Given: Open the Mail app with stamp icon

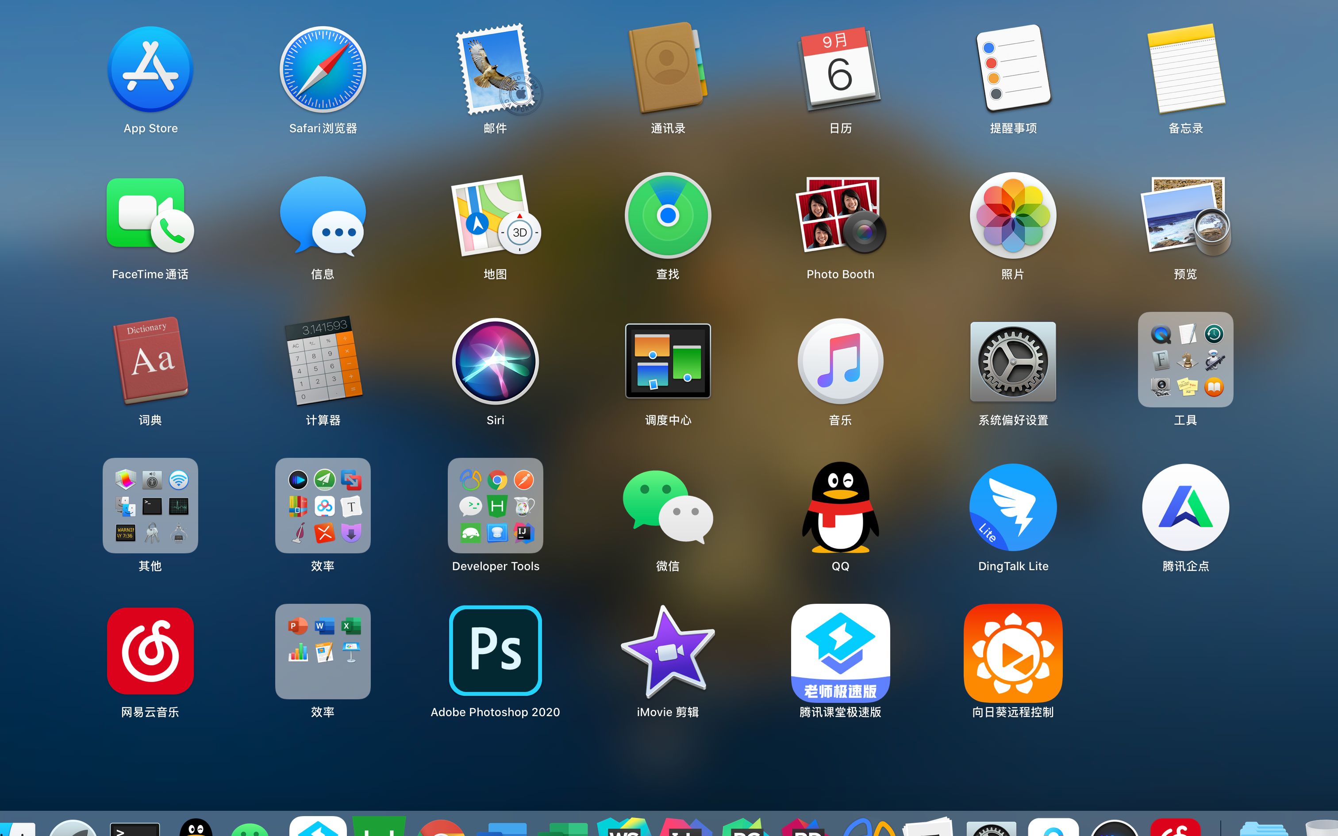Looking at the screenshot, I should (x=496, y=69).
